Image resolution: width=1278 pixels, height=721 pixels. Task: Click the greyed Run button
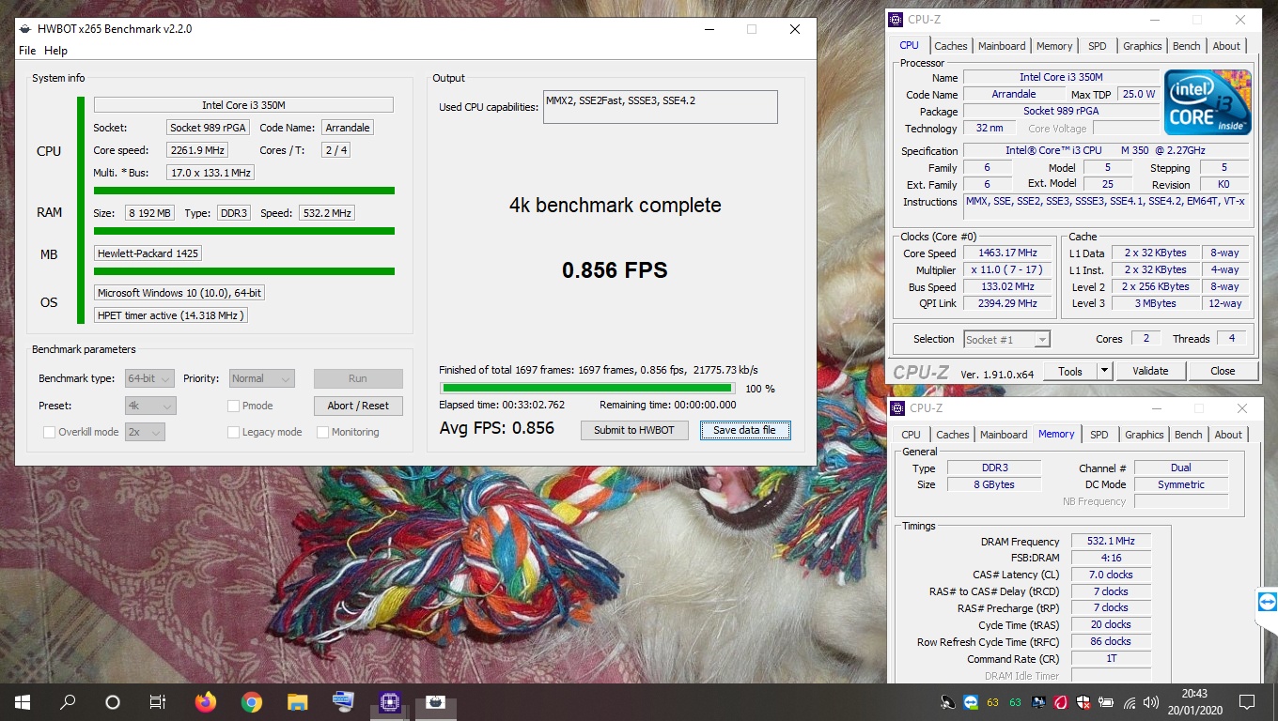click(358, 378)
